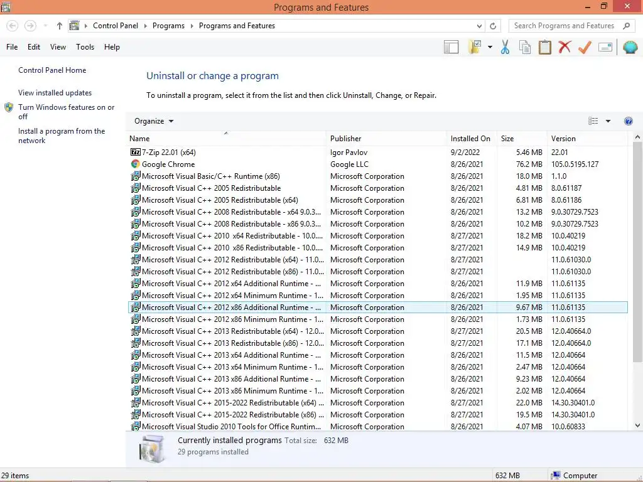
Task: Expand the address bar history dropdown
Action: click(x=479, y=26)
